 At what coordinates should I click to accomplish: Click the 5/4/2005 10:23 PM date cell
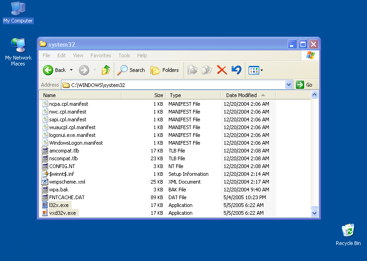[x=245, y=197]
